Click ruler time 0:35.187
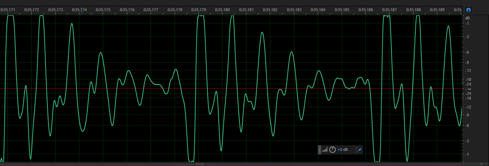 pyautogui.click(x=389, y=10)
